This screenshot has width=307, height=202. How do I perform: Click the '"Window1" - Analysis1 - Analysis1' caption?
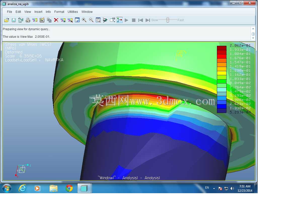click(129, 178)
